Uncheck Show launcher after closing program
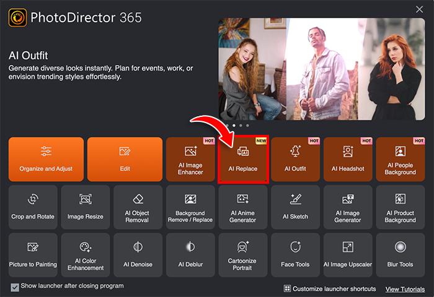The width and height of the screenshot is (434, 297). pos(15,287)
